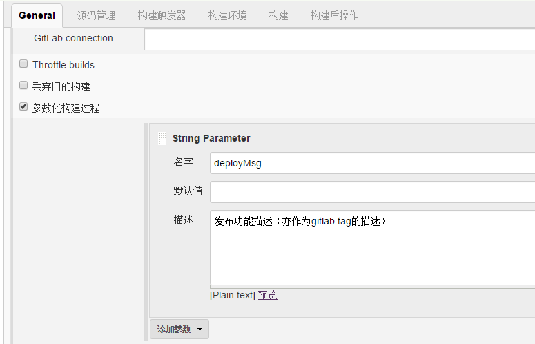Click the 名字 field containing deployMsg
Screen dimensions: 535x344
[x=373, y=163]
